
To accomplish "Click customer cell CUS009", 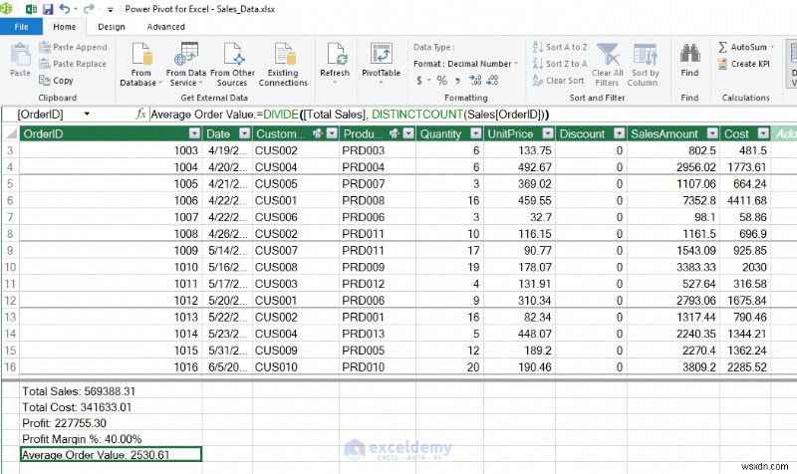I will tap(296, 351).
